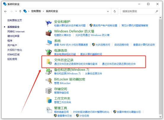This screenshot has height=120, width=164.
Task: Click the Back arrow navigation button
Action: [x=6, y=11]
